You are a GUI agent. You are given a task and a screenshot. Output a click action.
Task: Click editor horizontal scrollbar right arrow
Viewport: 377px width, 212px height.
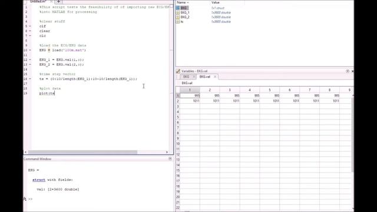coord(167,152)
